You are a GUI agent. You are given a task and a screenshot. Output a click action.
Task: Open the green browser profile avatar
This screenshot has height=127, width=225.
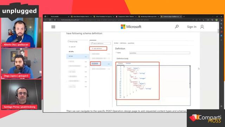pos(217,20)
